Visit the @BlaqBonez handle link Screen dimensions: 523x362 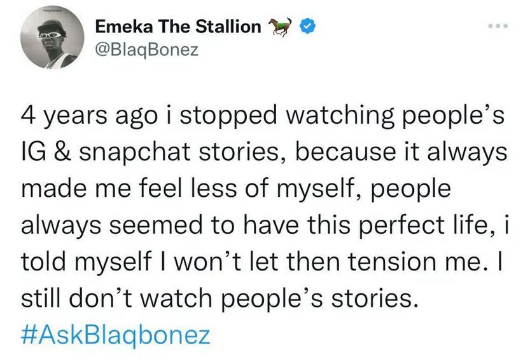pos(146,50)
